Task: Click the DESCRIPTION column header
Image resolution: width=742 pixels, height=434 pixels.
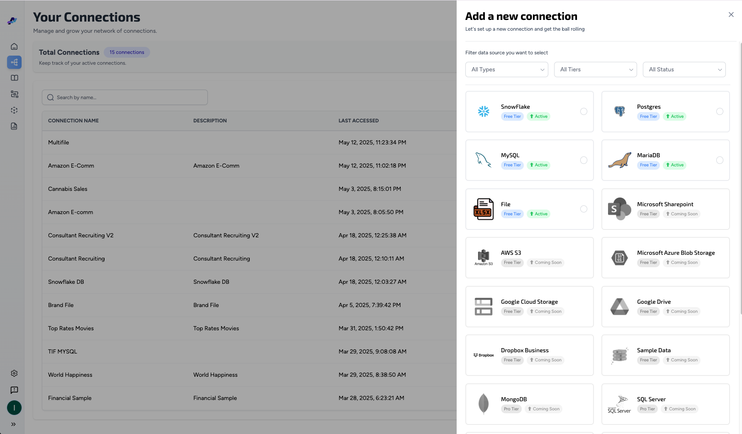Action: coord(210,121)
